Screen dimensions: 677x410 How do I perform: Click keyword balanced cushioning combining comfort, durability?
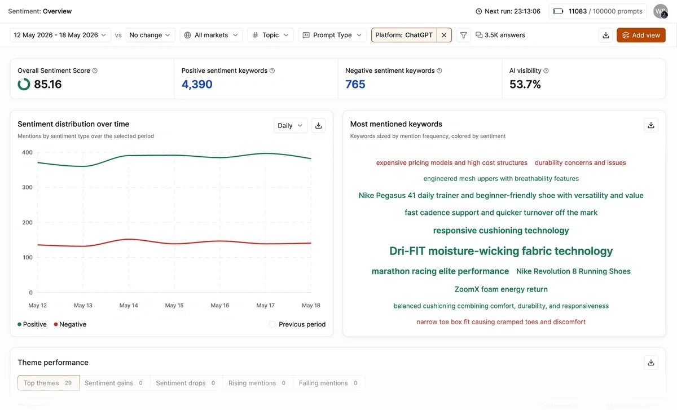click(x=501, y=306)
